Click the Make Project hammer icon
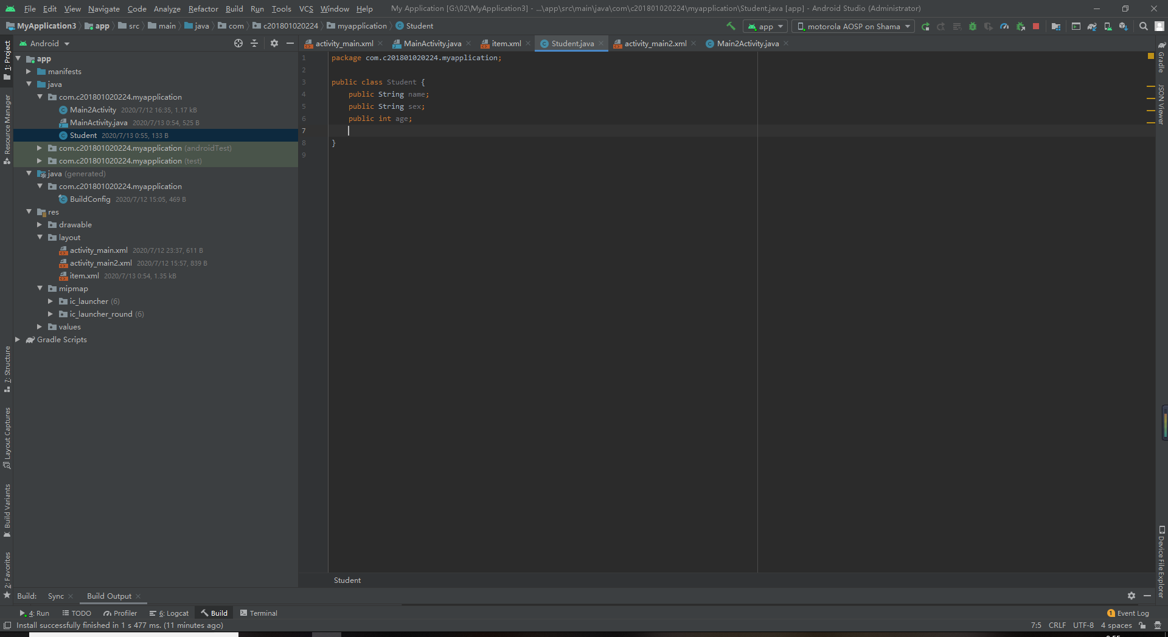The width and height of the screenshot is (1168, 637). [x=731, y=26]
